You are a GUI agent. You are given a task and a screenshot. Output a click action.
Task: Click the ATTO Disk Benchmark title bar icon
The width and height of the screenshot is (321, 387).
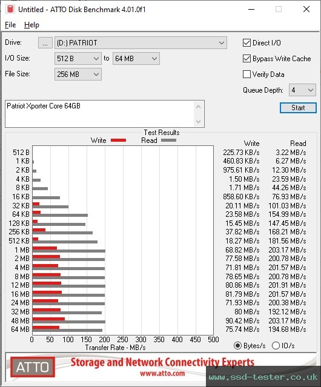pyautogui.click(x=10, y=9)
